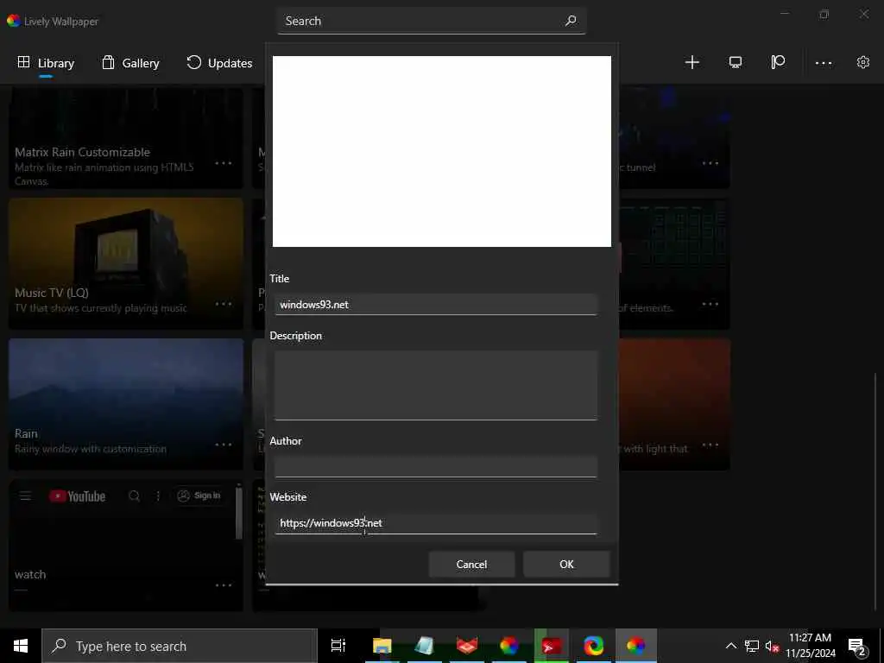Click the Website field with https://windows93.net
The image size is (884, 663).
pyautogui.click(x=435, y=523)
